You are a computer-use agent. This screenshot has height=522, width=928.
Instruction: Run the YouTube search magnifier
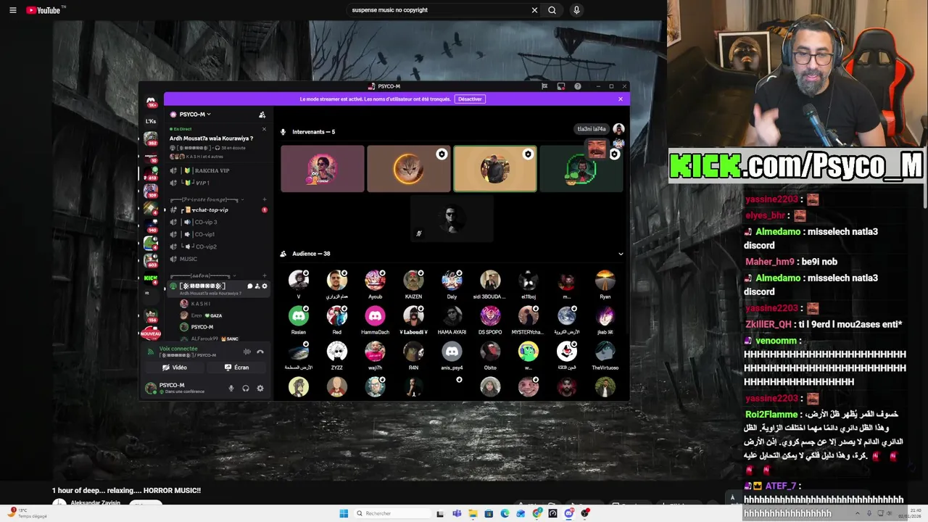552,10
